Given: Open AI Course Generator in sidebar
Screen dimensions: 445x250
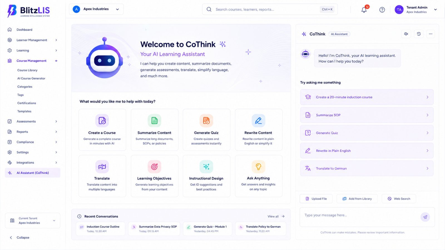Looking at the screenshot, I should pos(31,78).
